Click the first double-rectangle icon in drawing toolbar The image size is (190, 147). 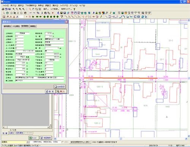[x=135, y=17]
